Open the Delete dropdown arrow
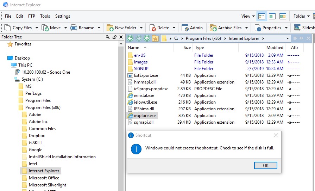The width and height of the screenshot is (315, 191). pyautogui.click(x=174, y=28)
